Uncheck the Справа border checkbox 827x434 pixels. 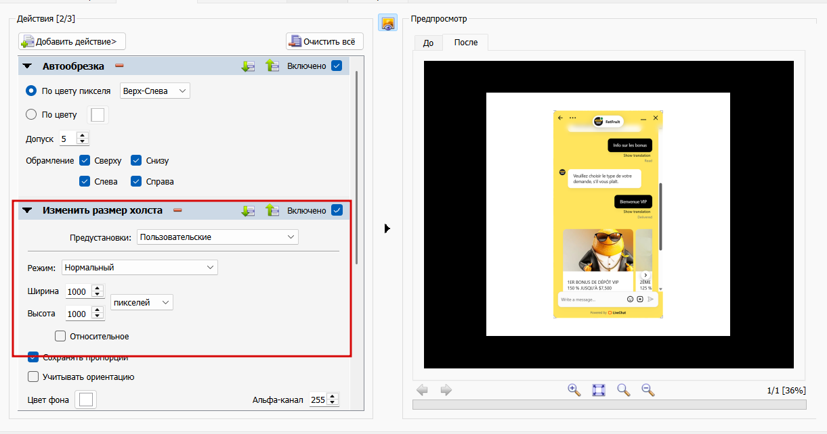136,181
